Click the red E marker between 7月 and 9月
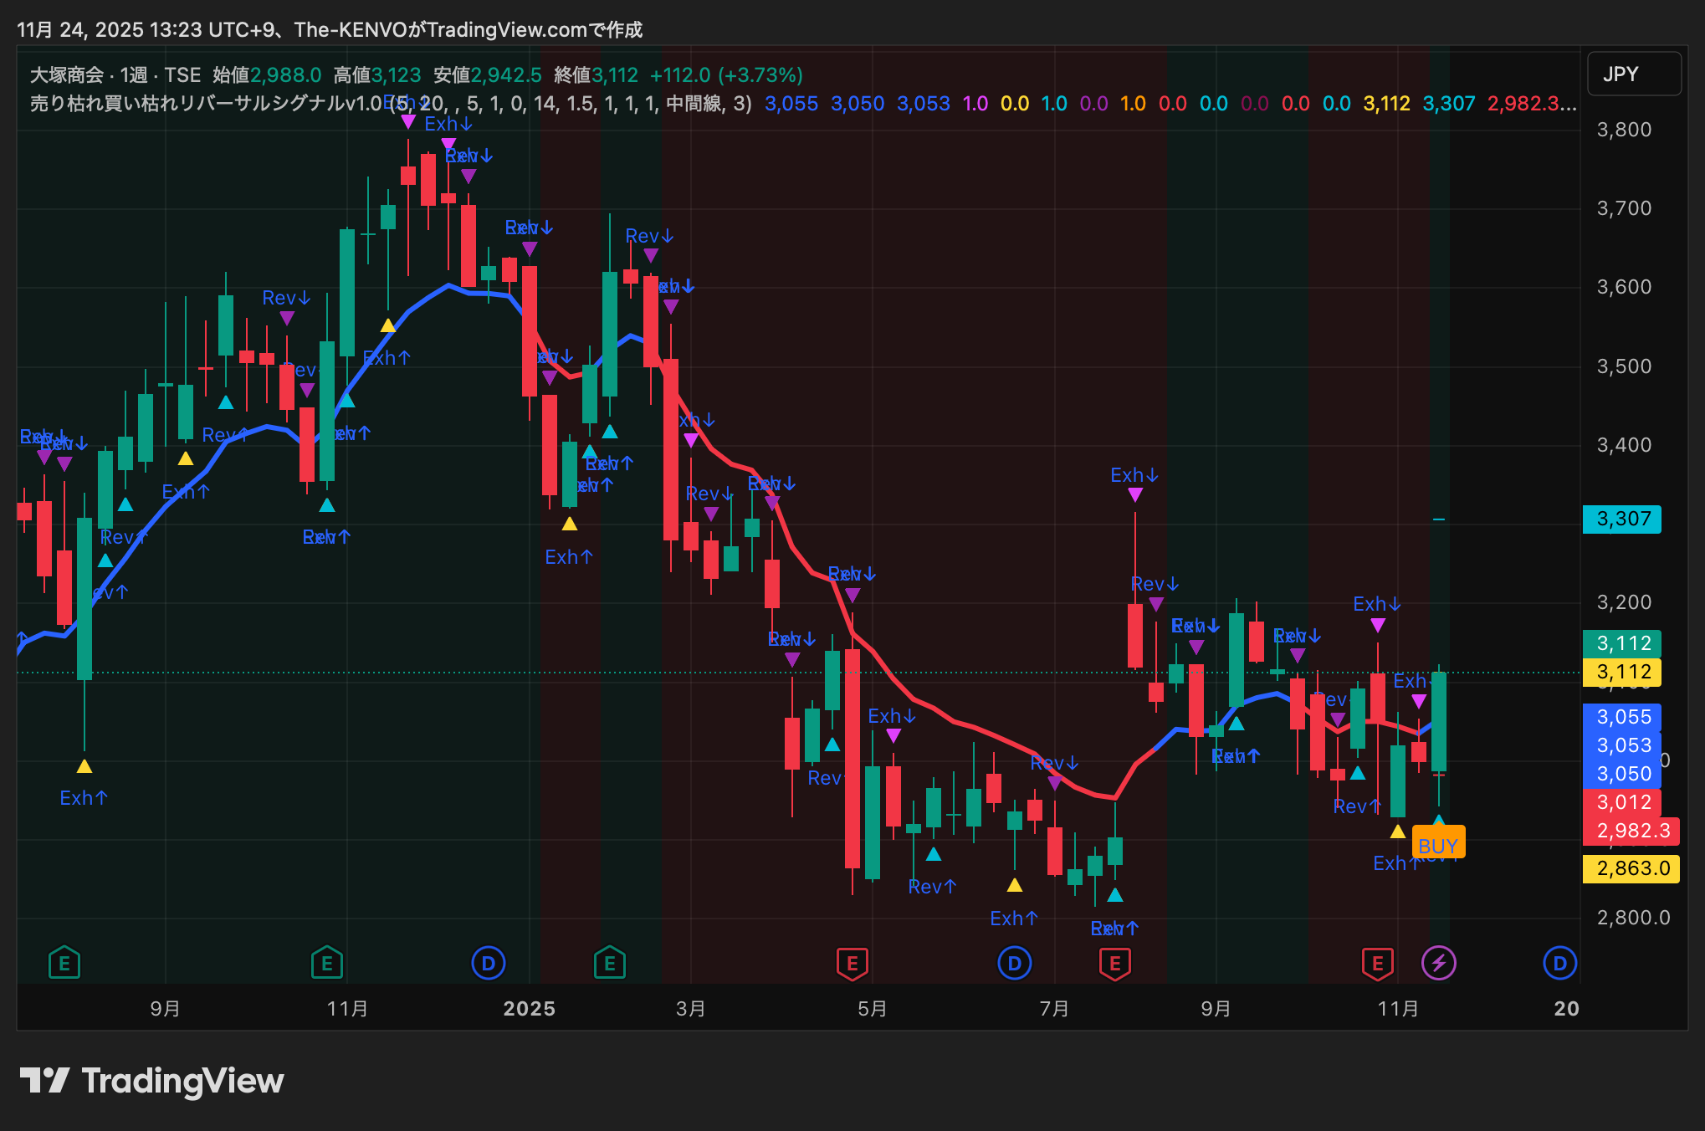 [1114, 963]
